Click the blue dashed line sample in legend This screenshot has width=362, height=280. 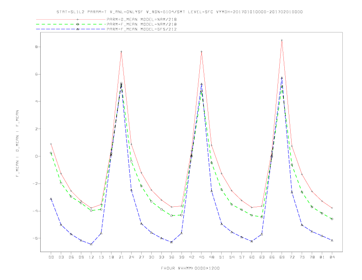[x=71, y=29]
